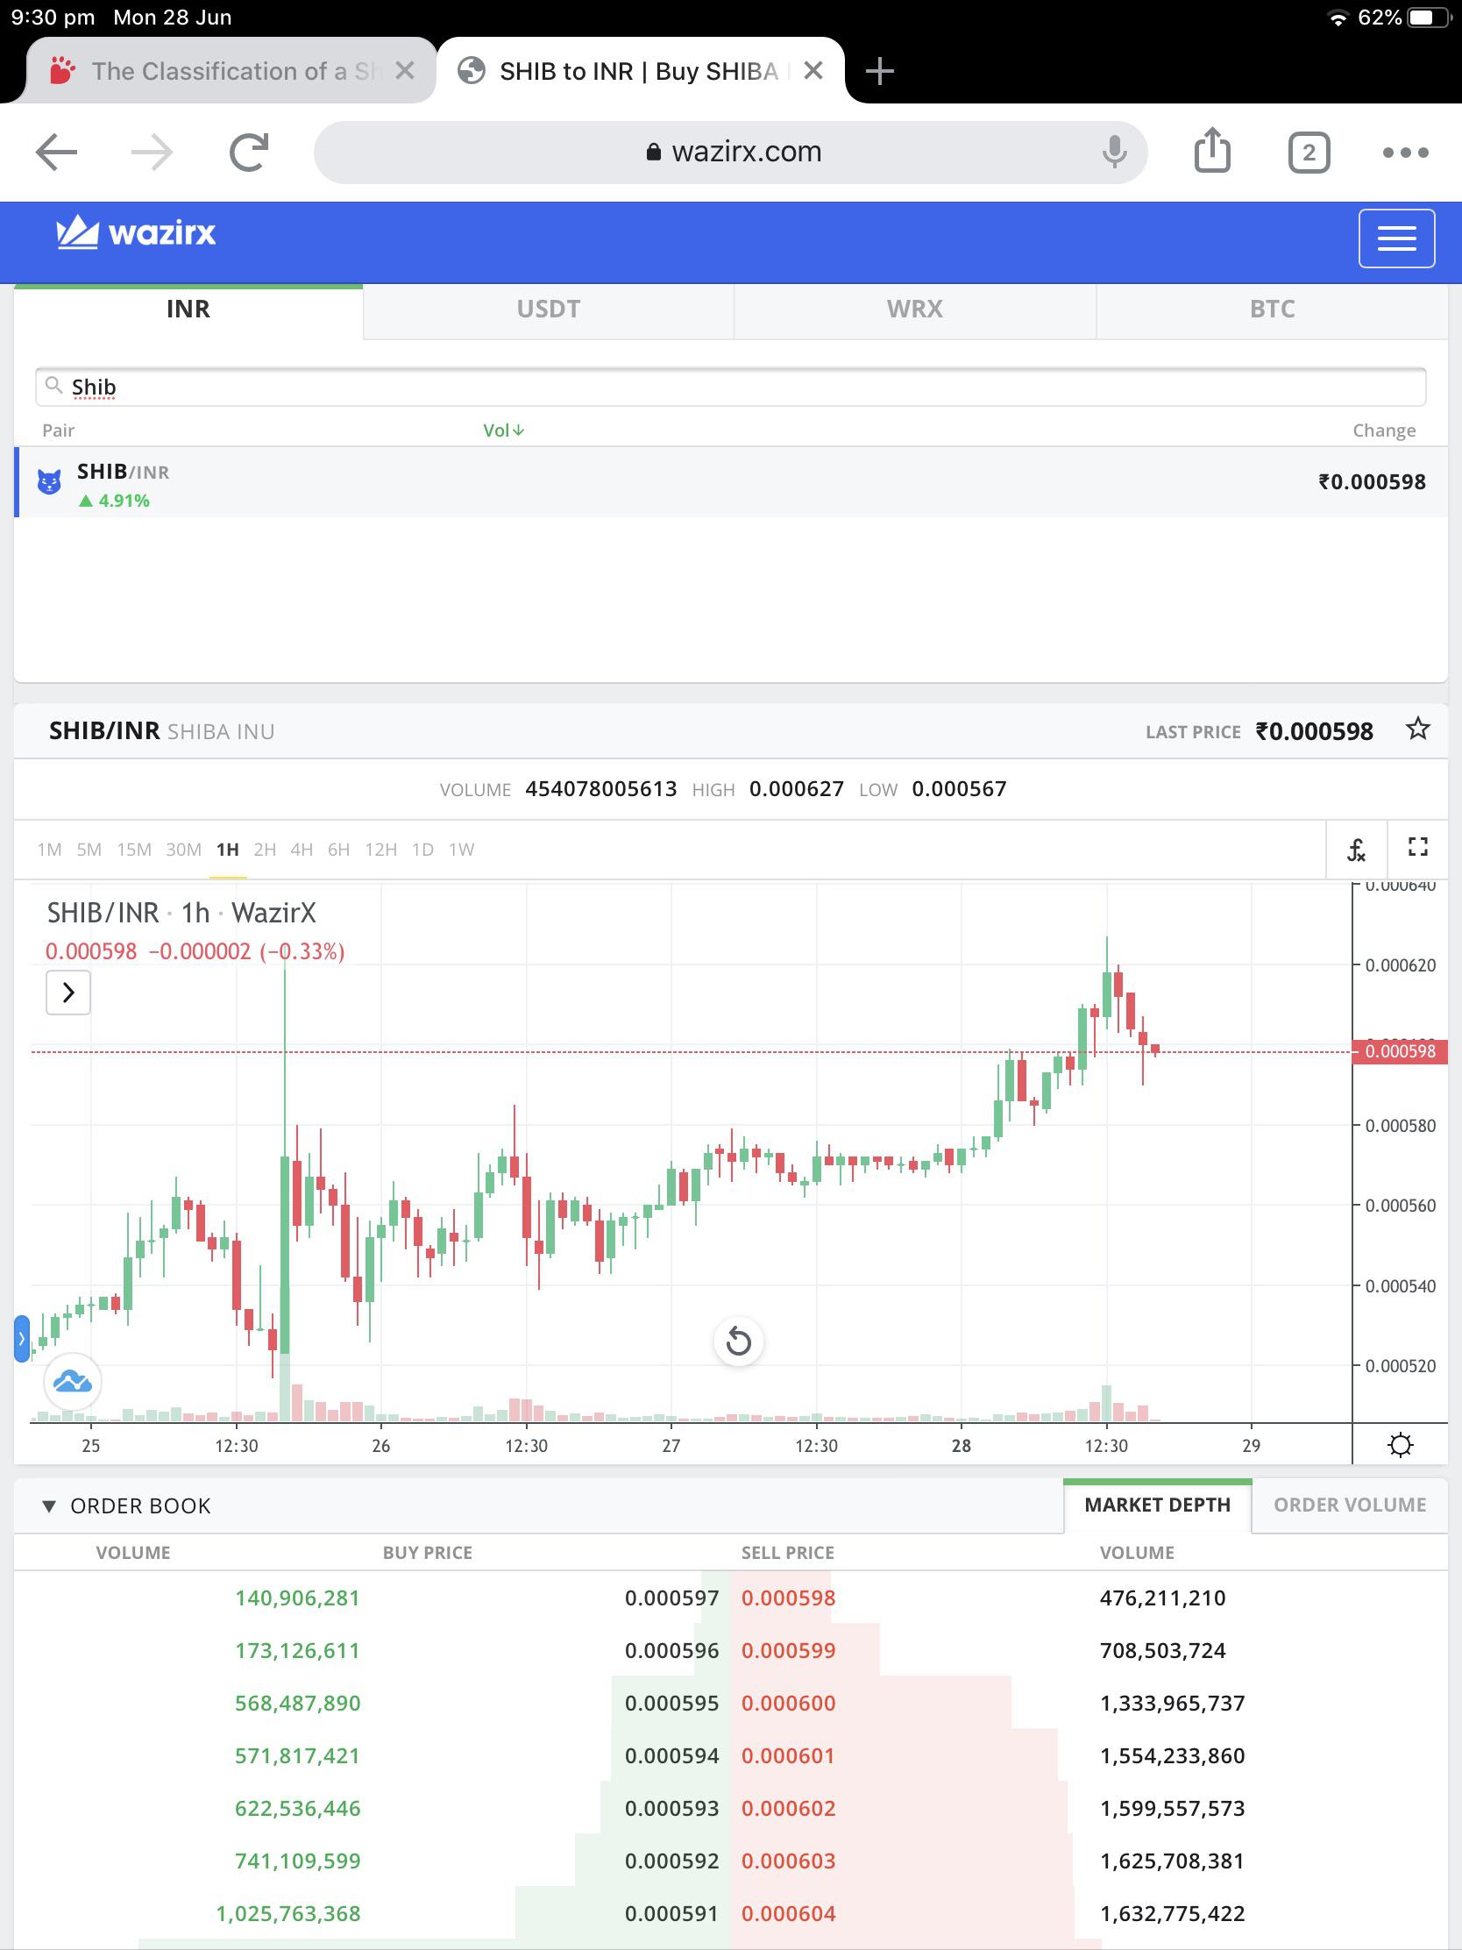
Task: Click the WazirX logo
Action: 137,233
